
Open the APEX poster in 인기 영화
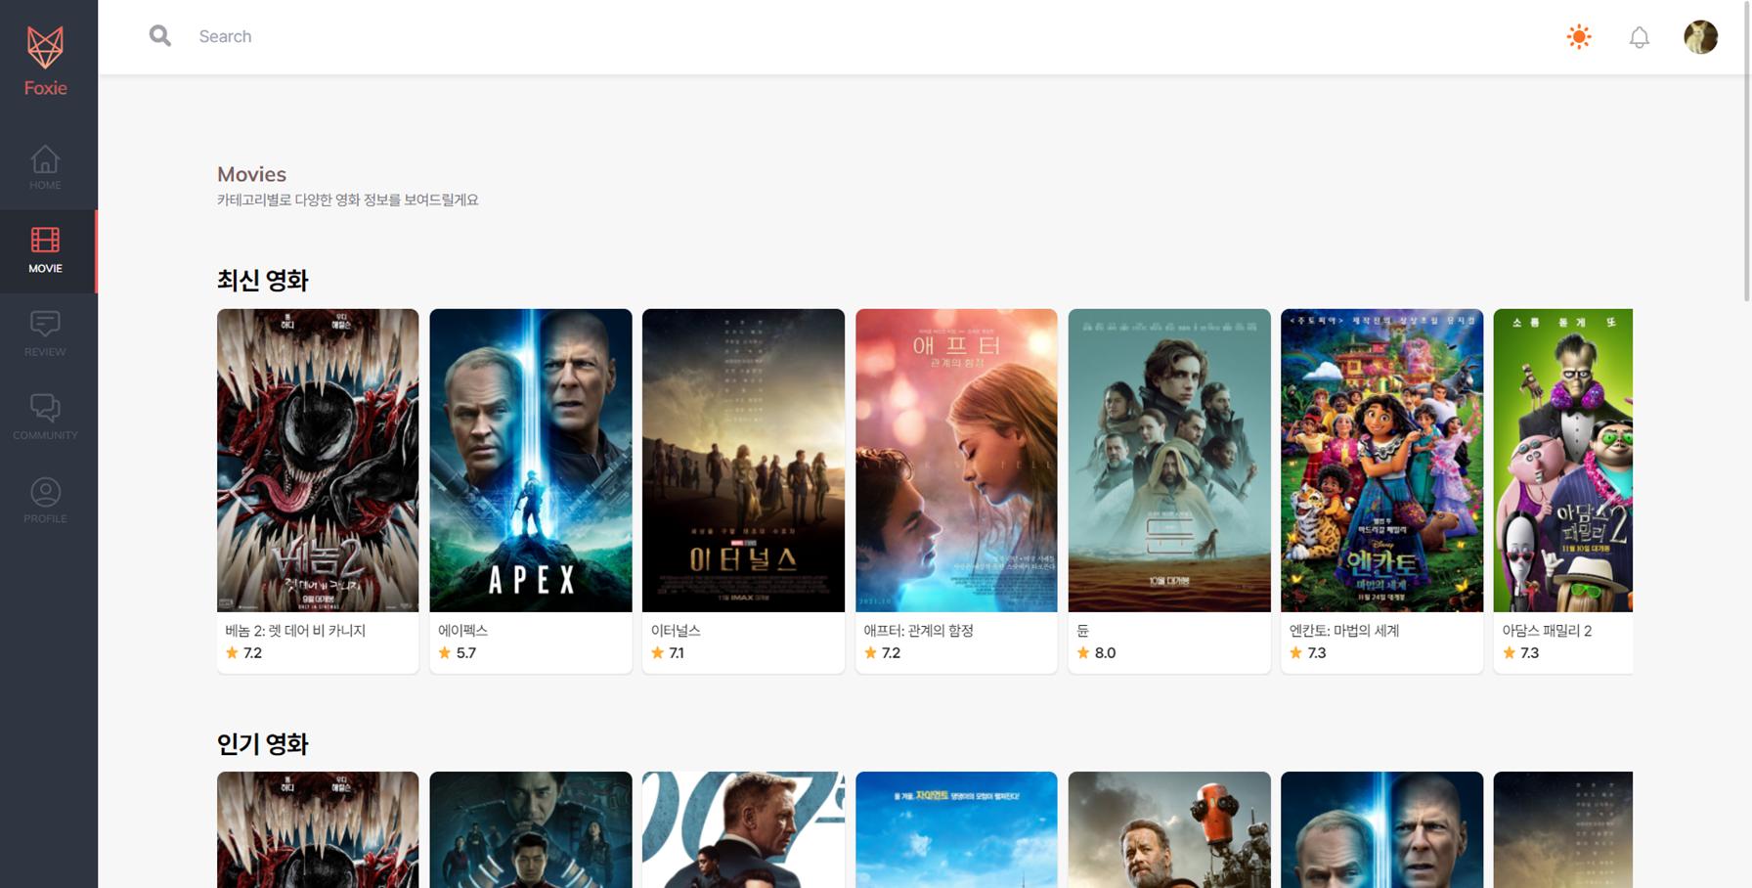1381,829
